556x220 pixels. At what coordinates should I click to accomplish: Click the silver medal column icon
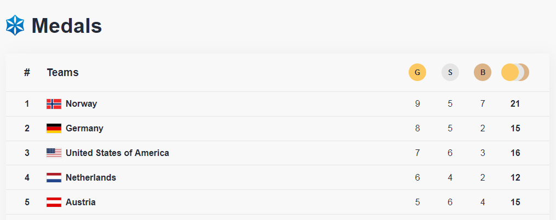point(450,72)
